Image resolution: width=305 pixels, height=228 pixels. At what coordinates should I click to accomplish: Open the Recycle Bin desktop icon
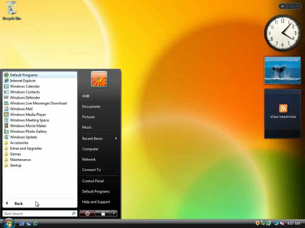(11, 11)
